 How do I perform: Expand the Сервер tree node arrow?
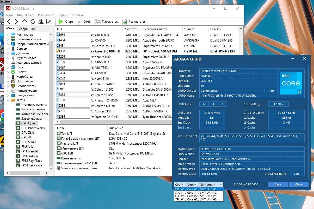pyautogui.click(x=8, y=49)
